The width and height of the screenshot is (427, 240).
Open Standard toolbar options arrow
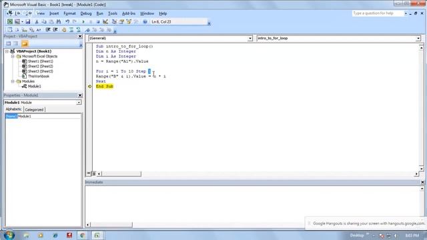209,23
